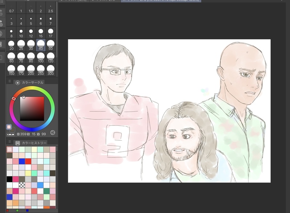Viewport: 290px width, 213px height.
Task: Select the 1 brush size preset
Action: pyautogui.click(x=21, y=8)
